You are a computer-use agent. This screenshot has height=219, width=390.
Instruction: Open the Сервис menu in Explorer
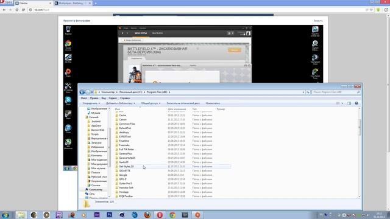click(113, 99)
